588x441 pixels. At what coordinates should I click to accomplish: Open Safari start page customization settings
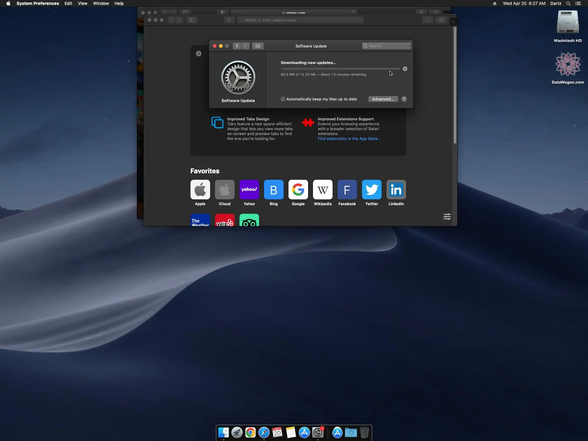[x=447, y=217]
